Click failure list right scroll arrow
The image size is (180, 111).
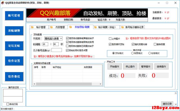tap(100, 84)
